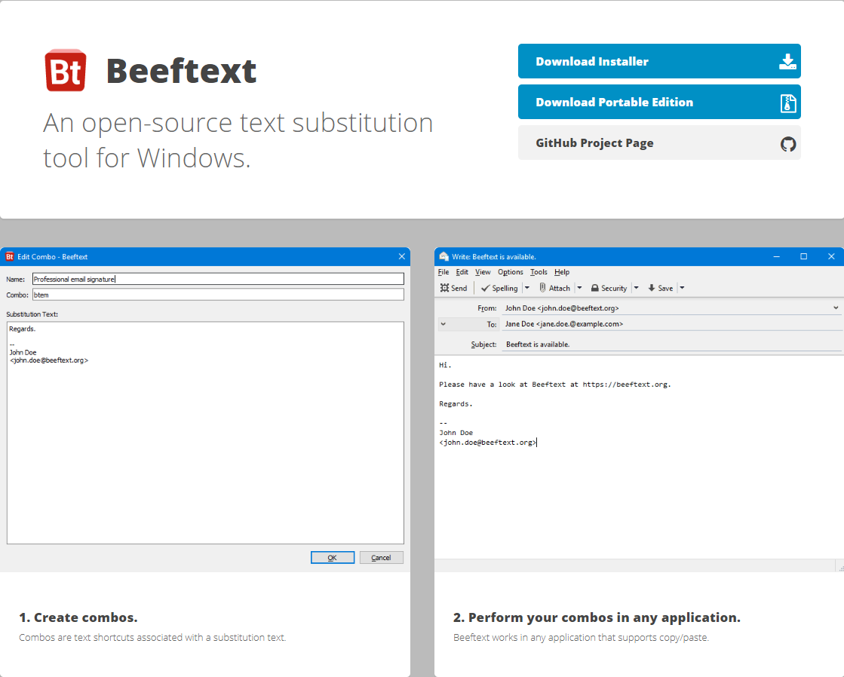Click the 'Combo:' label in Edit Combo
Viewport: 844px width, 677px height.
[x=17, y=295]
